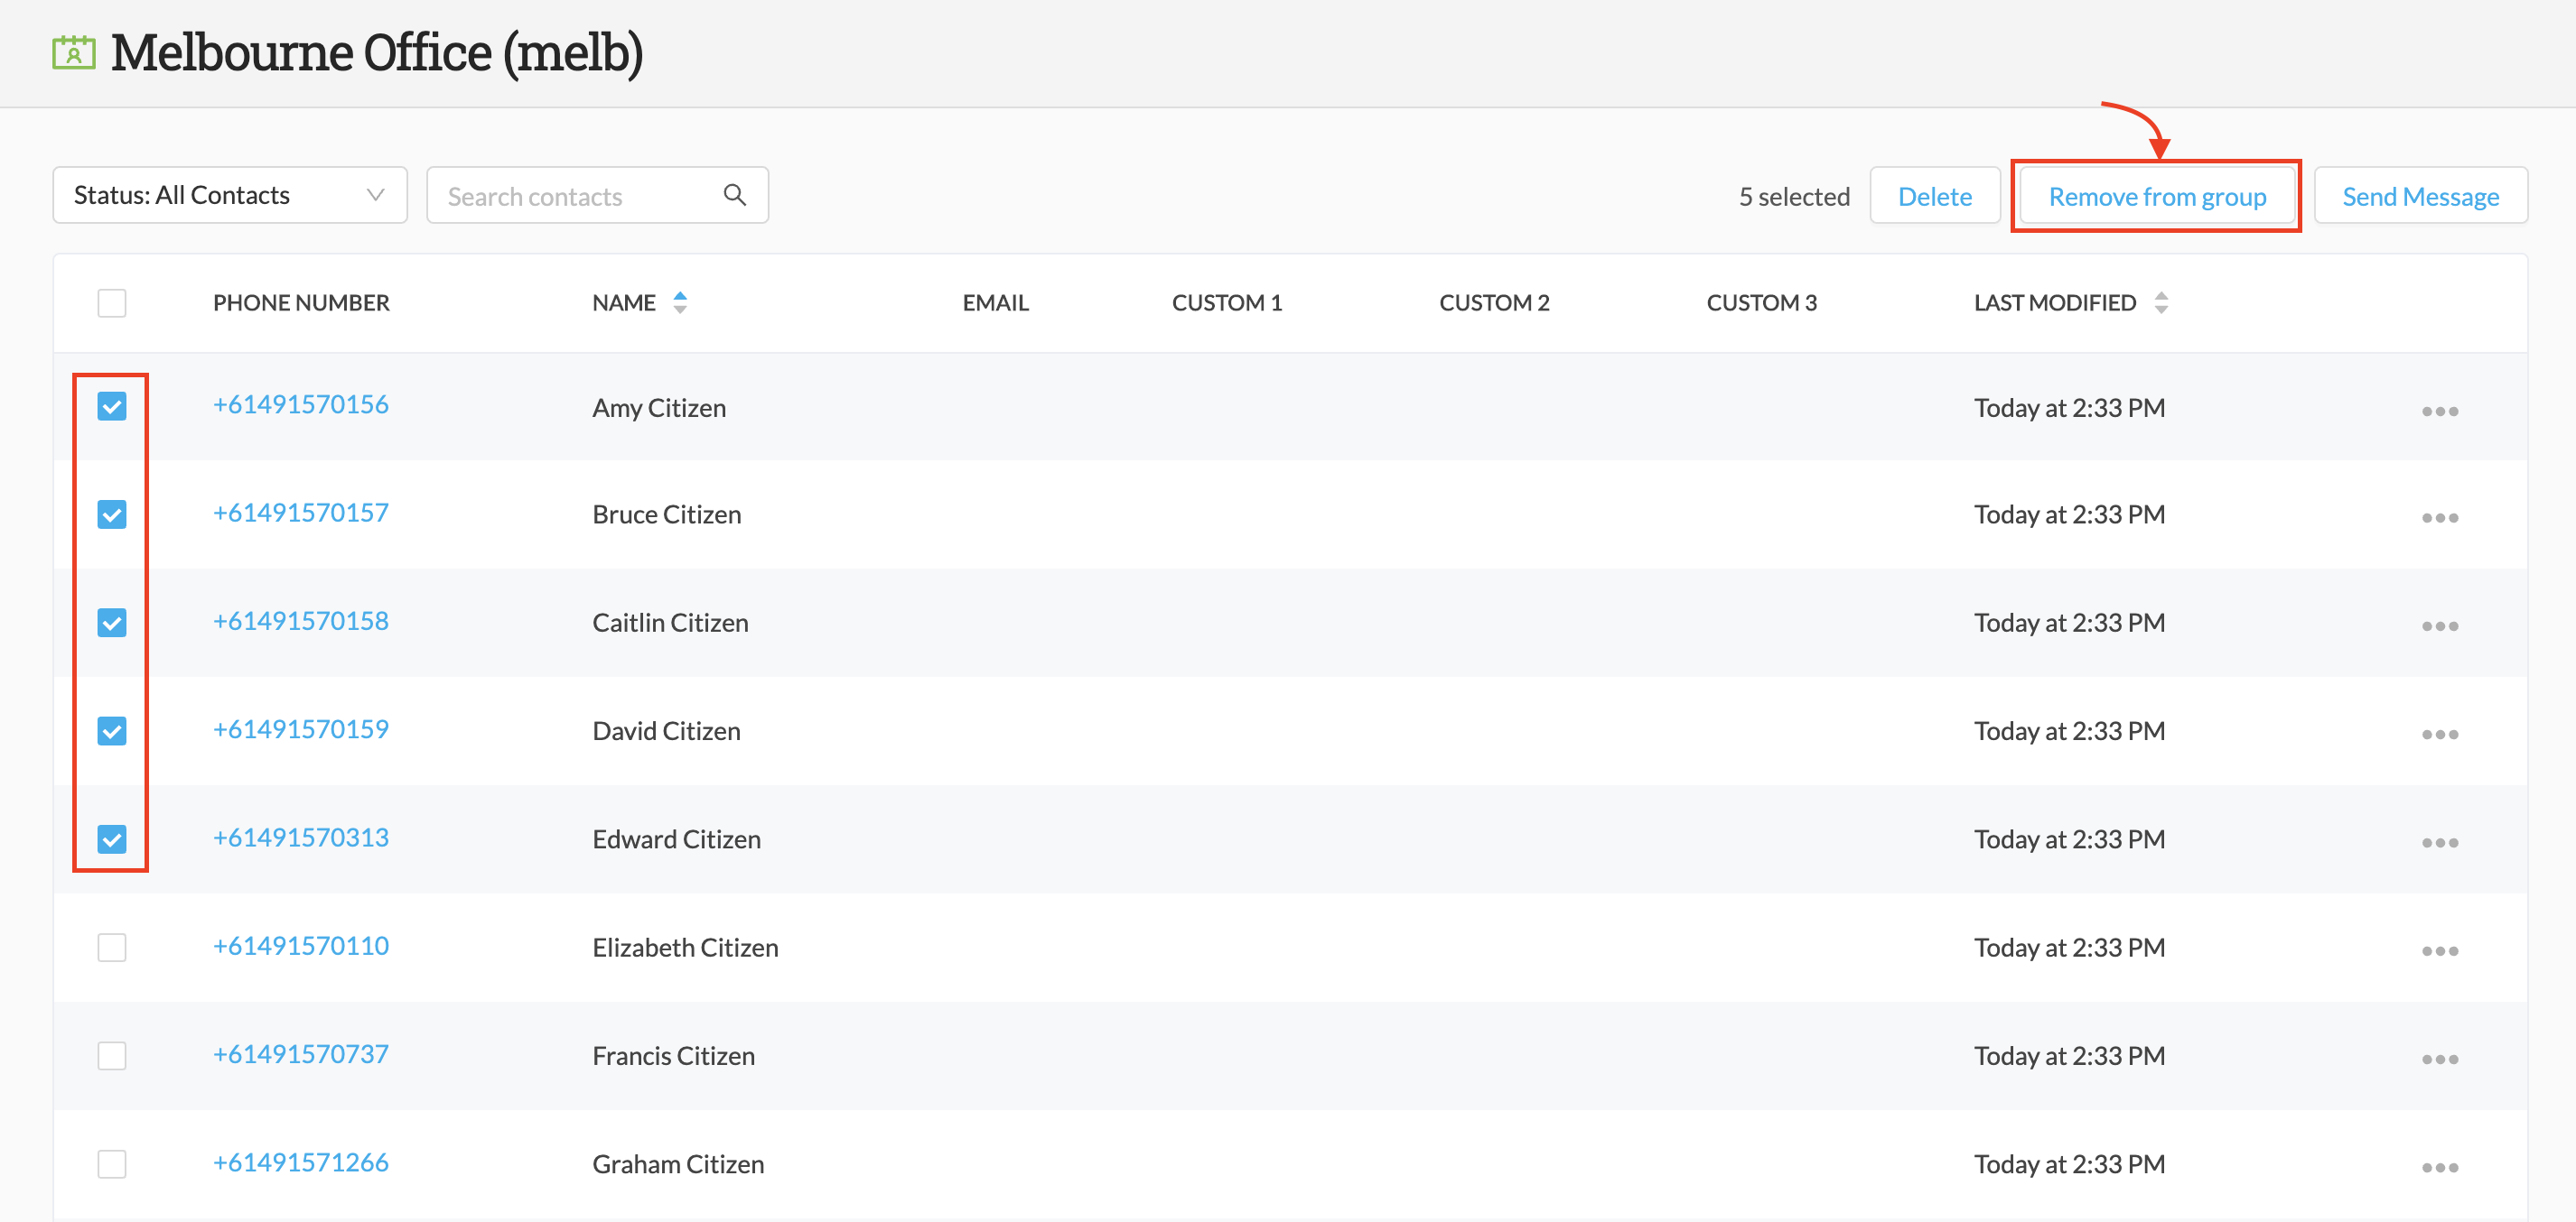This screenshot has width=2576, height=1222.
Task: Open the Status: All Contacts dropdown
Action: click(230, 195)
